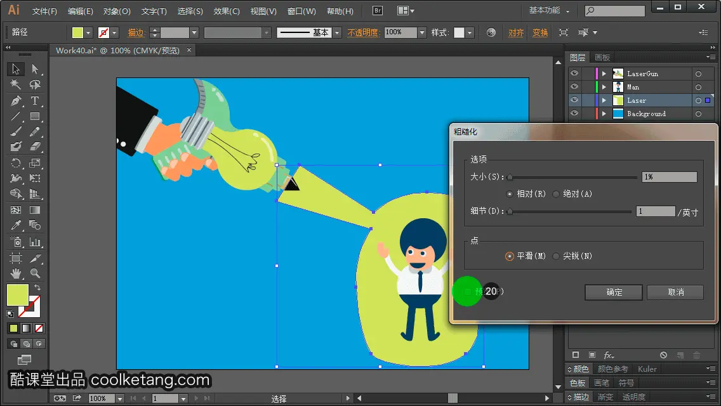Viewport: 721px width, 406px height.
Task: Select the Gradient tool
Action: [35, 210]
